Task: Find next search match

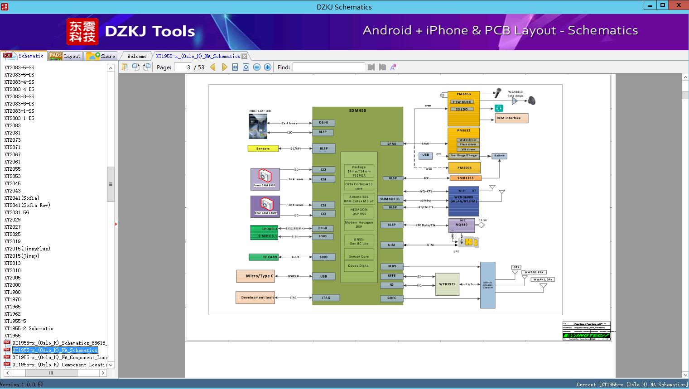Action: point(382,67)
